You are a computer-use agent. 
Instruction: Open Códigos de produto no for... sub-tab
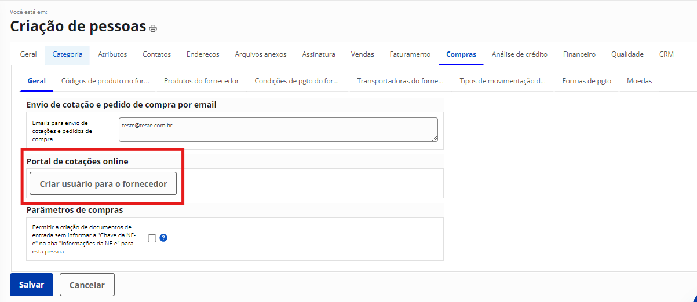(x=105, y=81)
